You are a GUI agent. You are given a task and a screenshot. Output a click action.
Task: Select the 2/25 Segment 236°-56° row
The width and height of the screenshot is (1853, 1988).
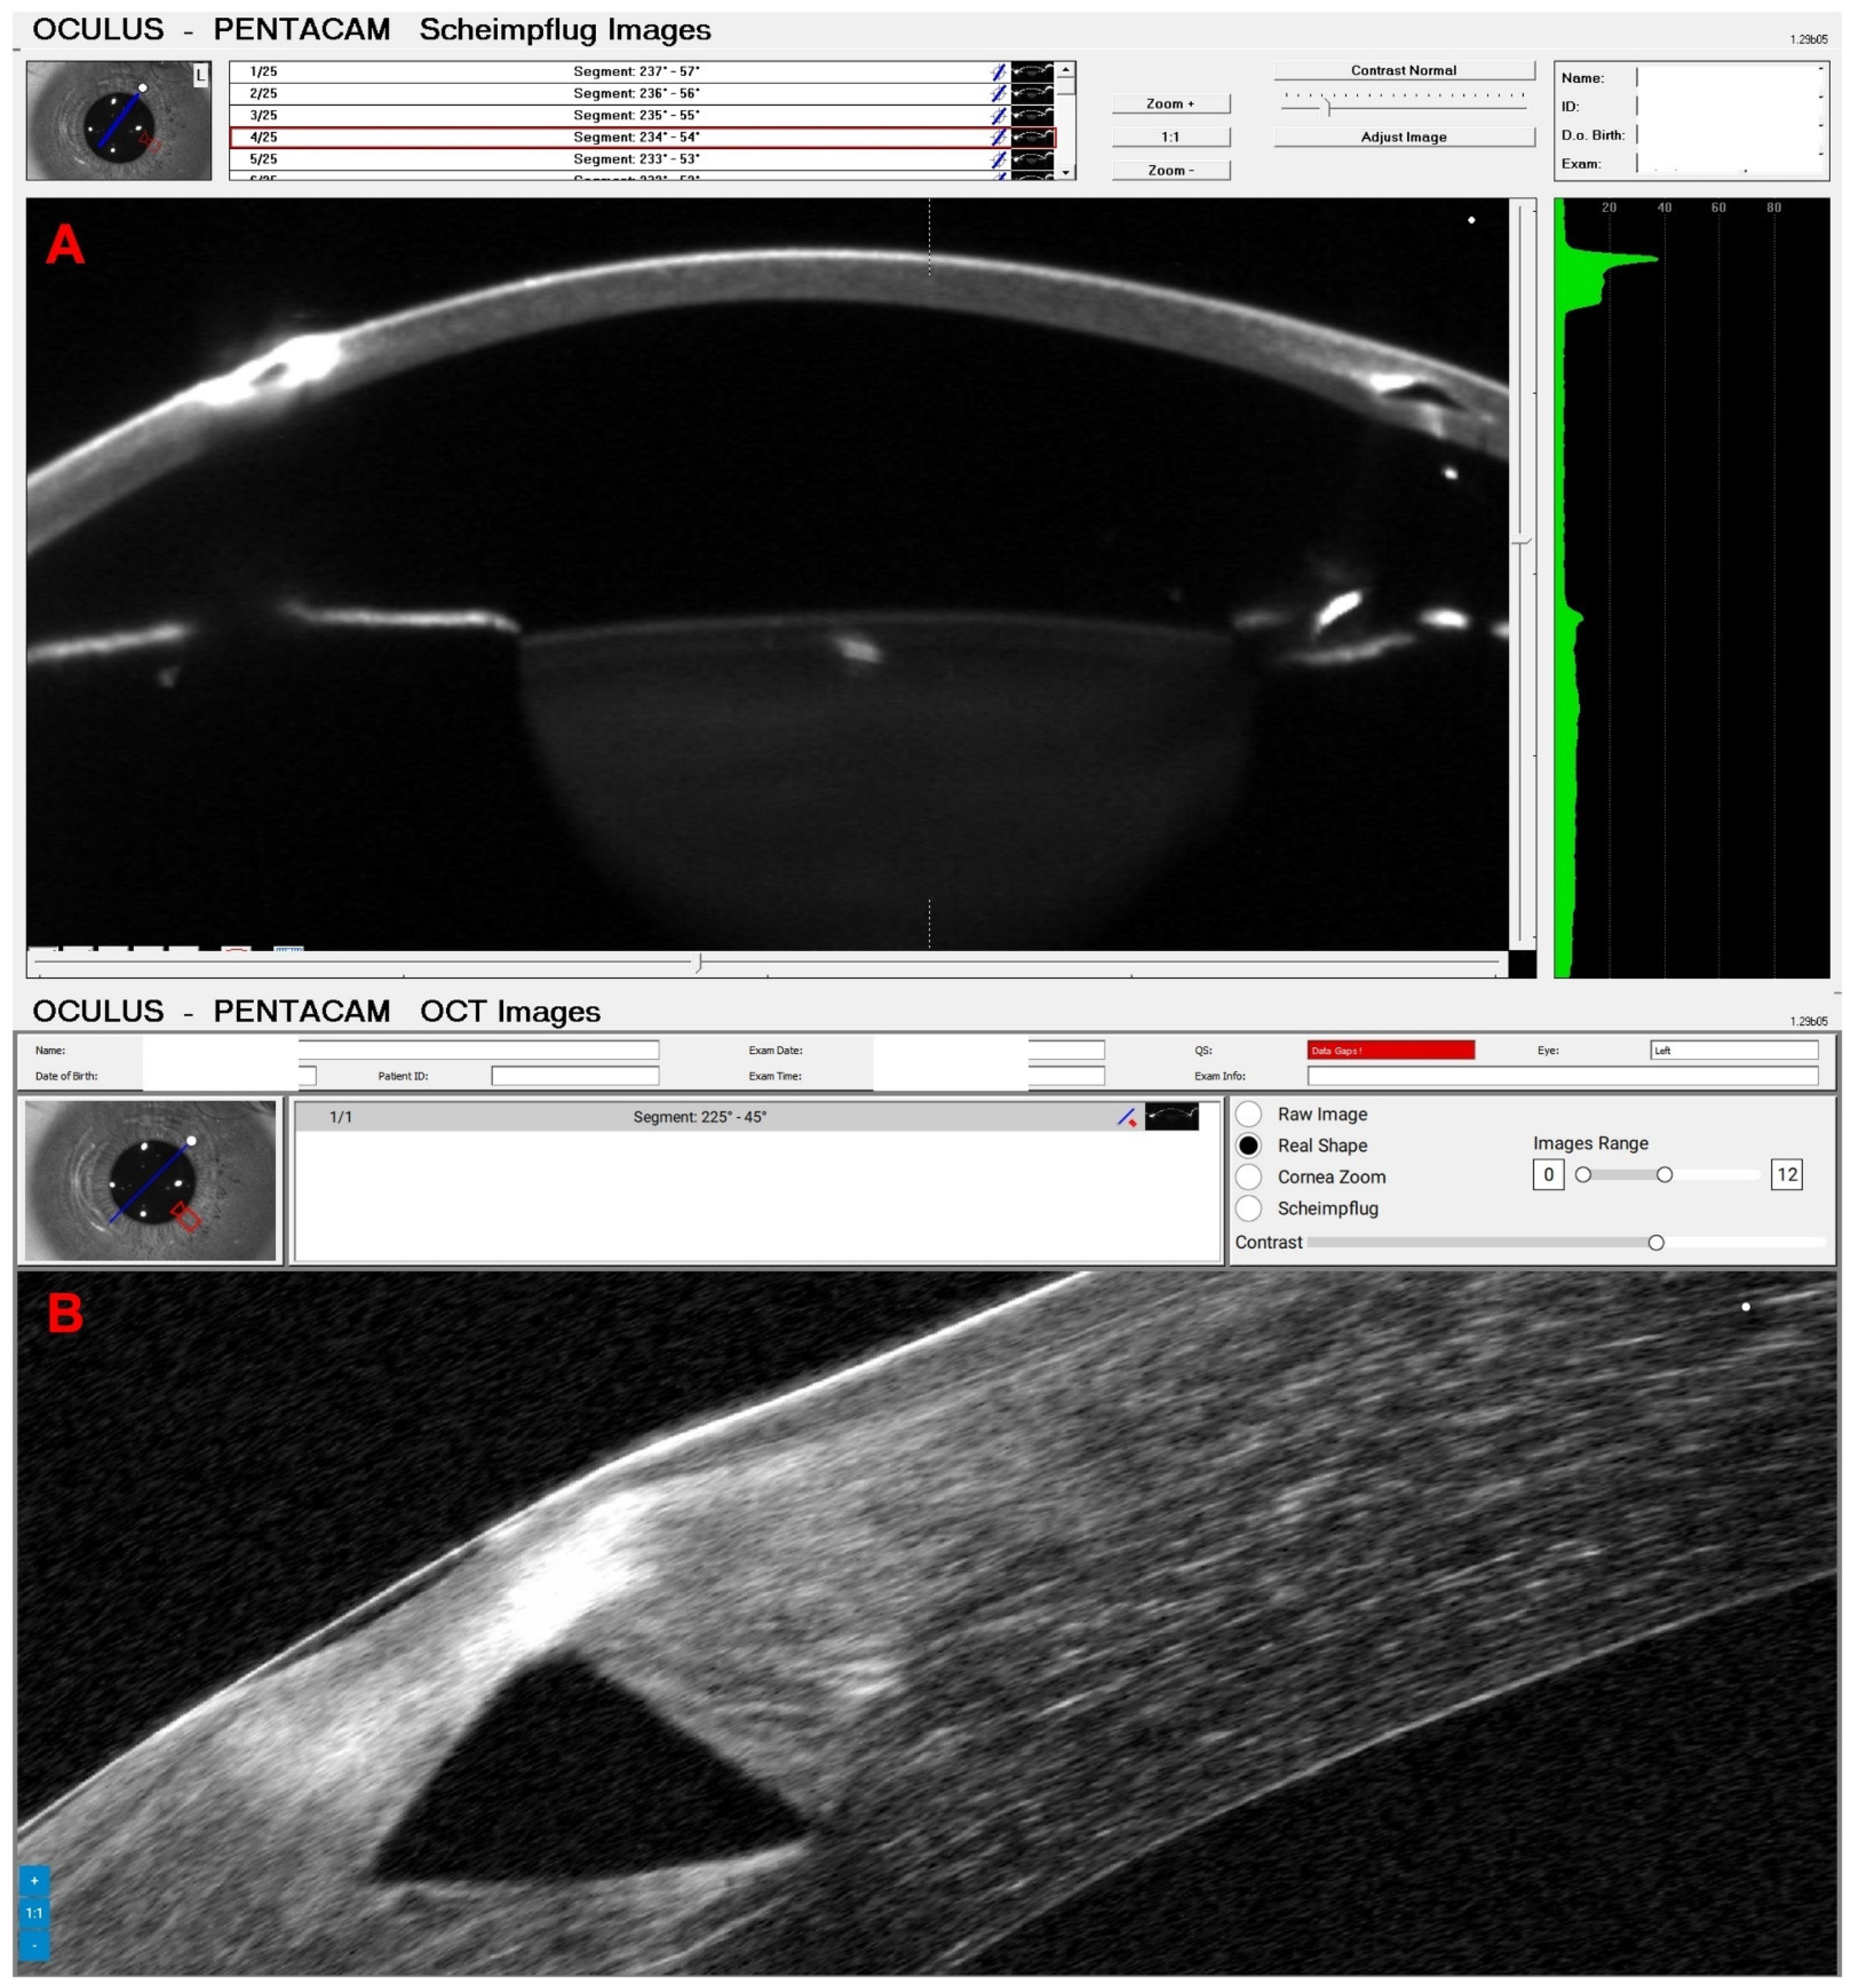click(x=642, y=93)
